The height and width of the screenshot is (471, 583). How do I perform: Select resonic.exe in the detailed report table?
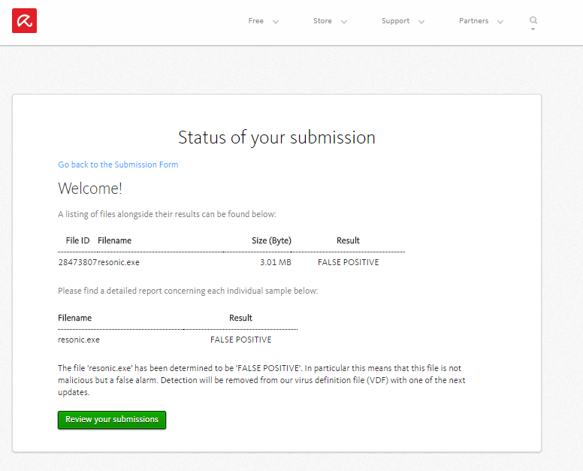pos(79,340)
